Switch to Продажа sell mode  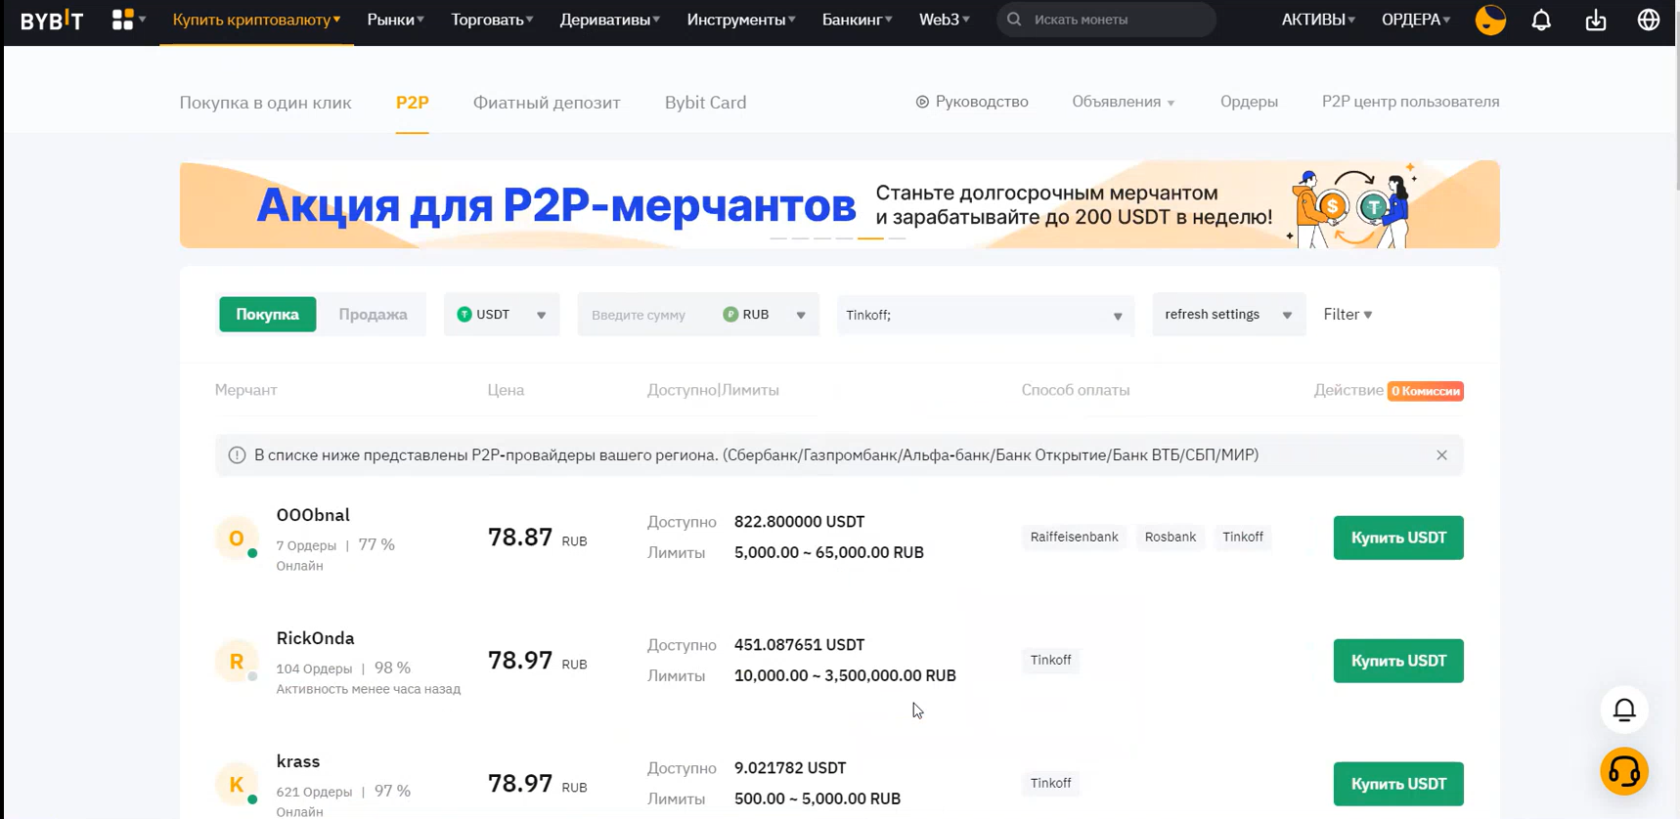pos(373,315)
